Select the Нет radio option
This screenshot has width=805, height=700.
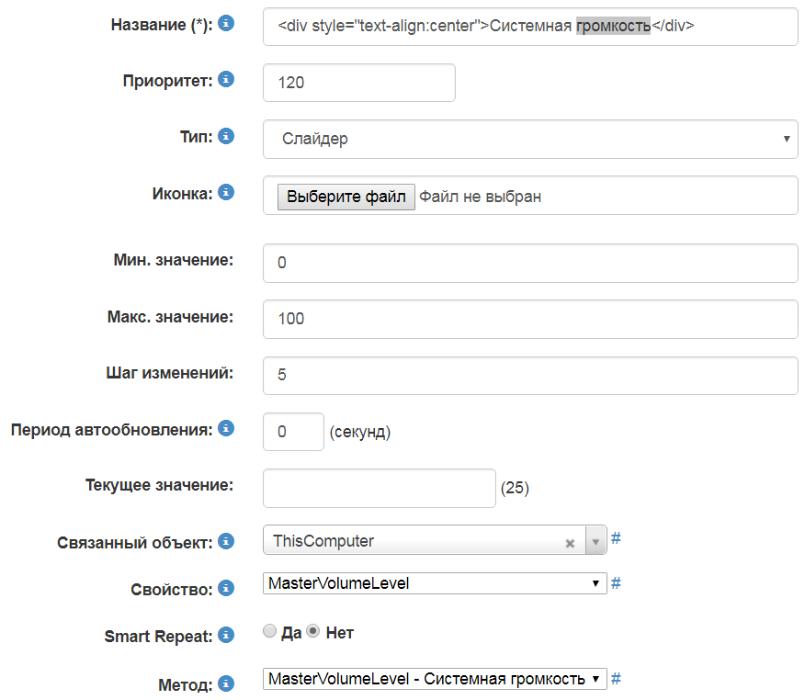[313, 631]
